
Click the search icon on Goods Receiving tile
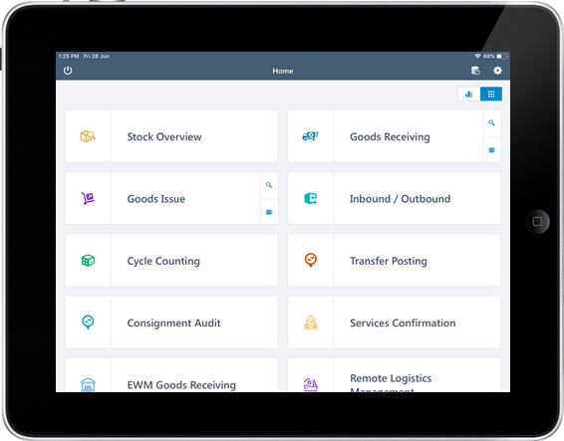(491, 122)
